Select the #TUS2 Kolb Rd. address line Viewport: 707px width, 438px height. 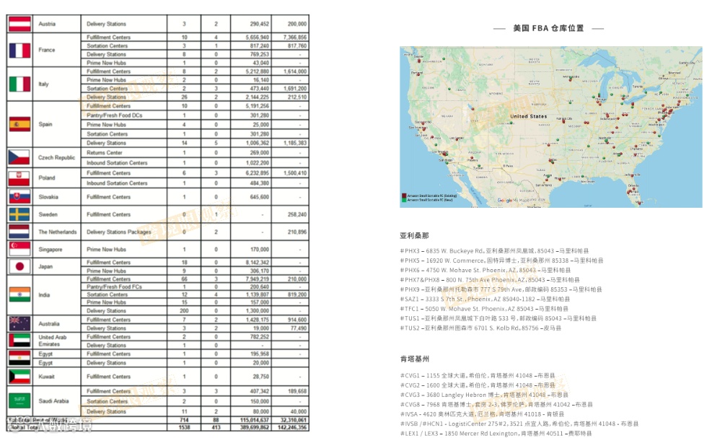point(480,328)
